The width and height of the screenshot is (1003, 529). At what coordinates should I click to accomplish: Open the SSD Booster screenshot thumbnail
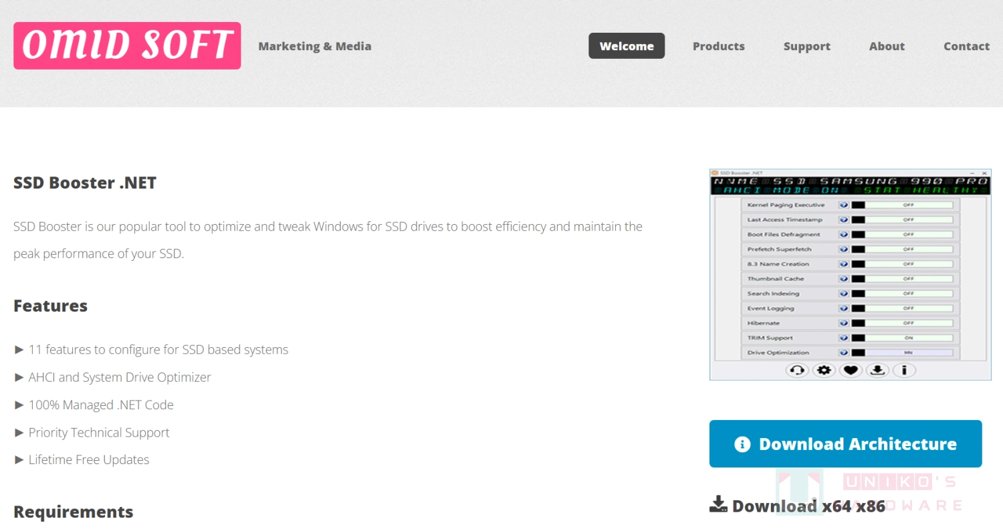[851, 274]
